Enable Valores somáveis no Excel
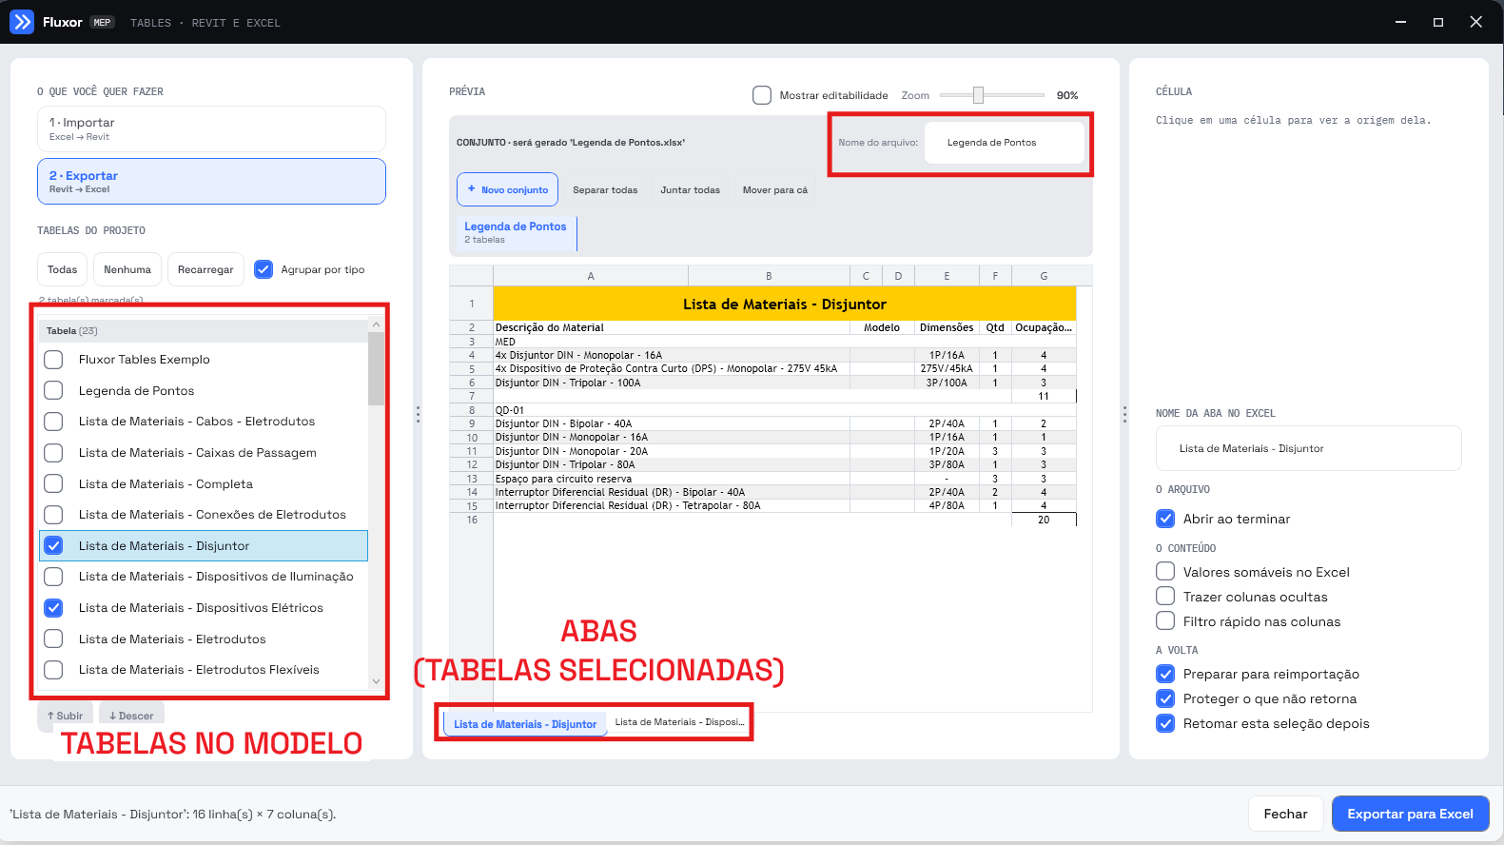 tap(1165, 571)
